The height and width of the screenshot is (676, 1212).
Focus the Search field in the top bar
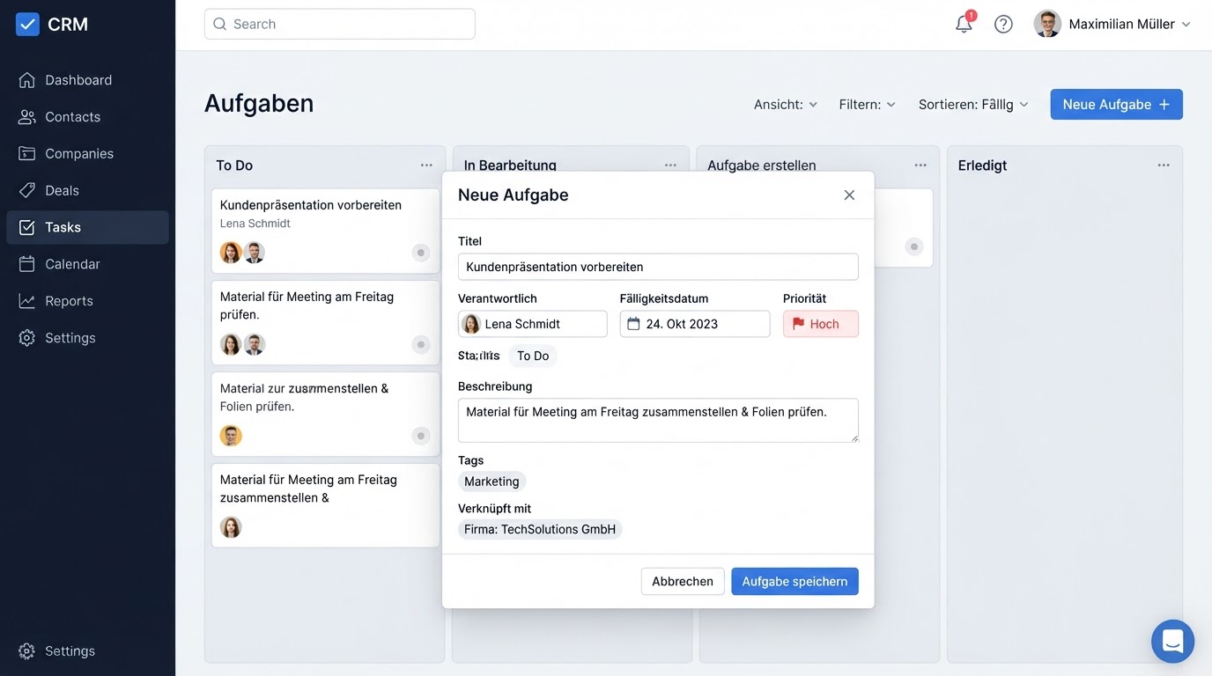[x=340, y=24]
